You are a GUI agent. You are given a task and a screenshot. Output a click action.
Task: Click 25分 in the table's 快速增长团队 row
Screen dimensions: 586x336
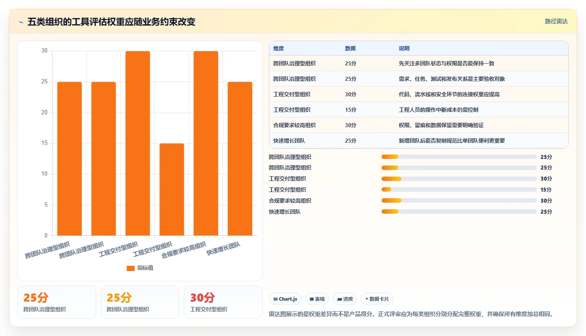tap(351, 141)
